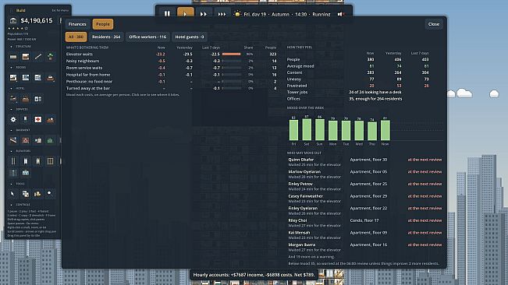The image size is (508, 285).
Task: Select the lobby room icon in Structure
Action: pos(26,57)
